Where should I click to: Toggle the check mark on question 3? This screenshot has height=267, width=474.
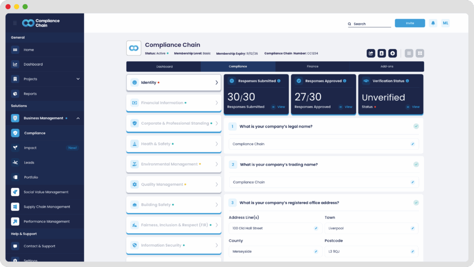[x=416, y=203]
